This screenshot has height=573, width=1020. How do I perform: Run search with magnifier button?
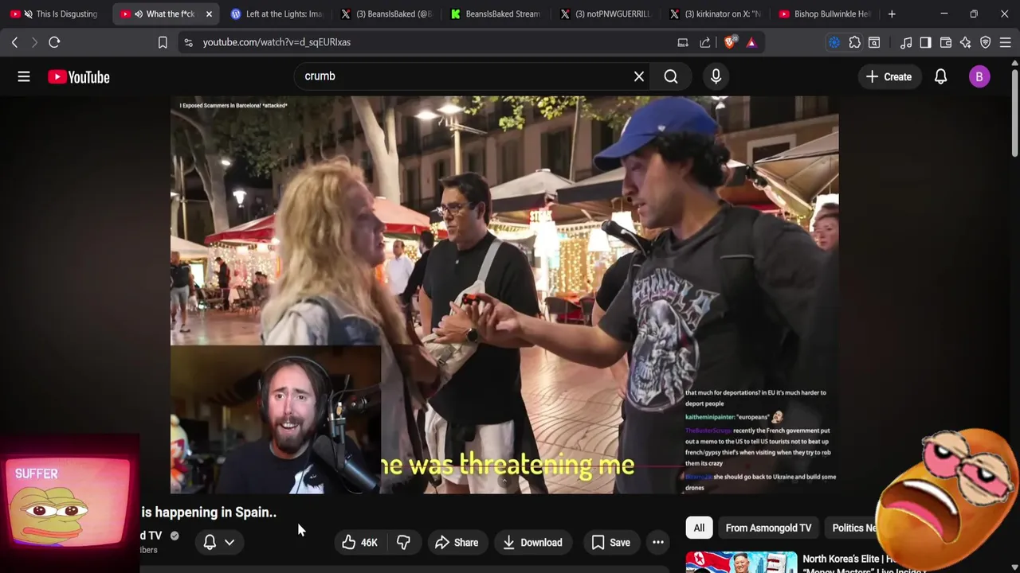pos(671,76)
